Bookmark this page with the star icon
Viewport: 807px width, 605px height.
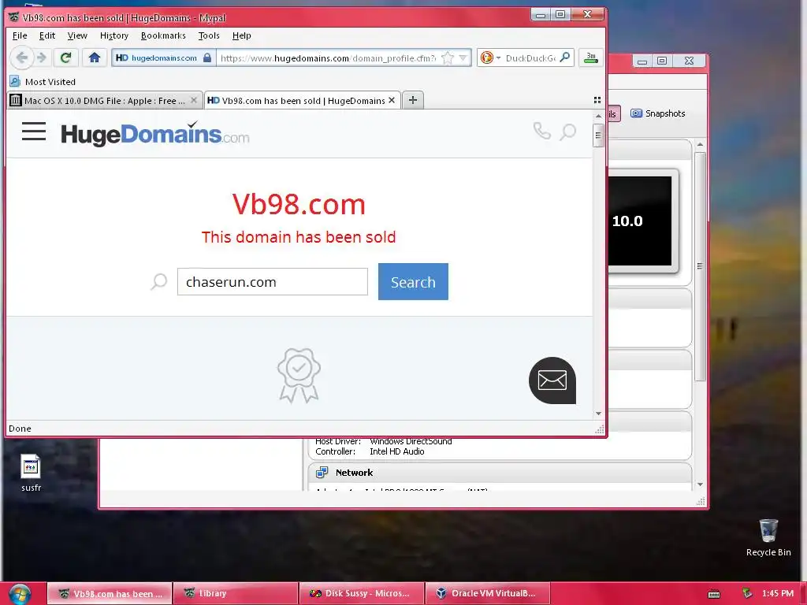tap(448, 58)
